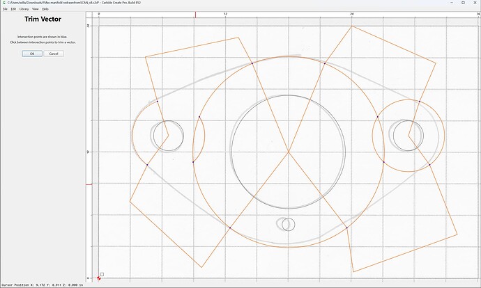This screenshot has height=288, width=481.
Task: Click the red marker on the top ruler
Action: pos(196,15)
